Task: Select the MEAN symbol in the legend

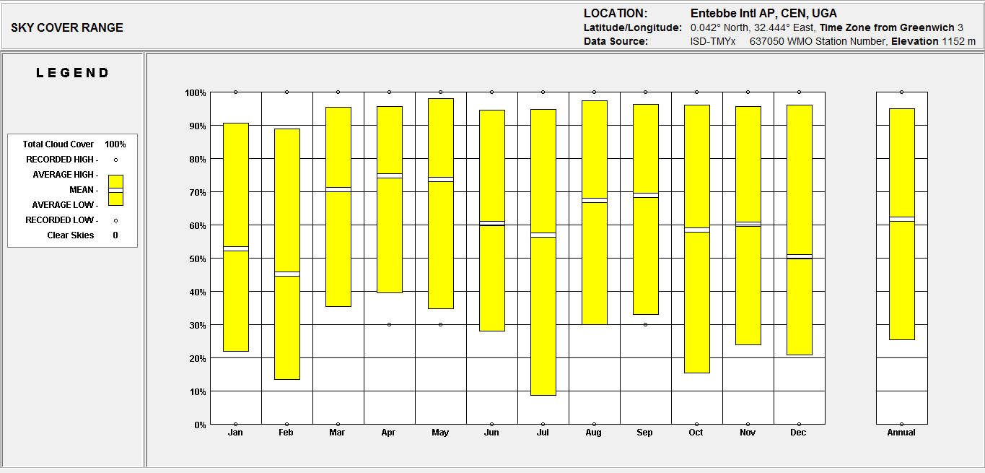Action: (115, 189)
